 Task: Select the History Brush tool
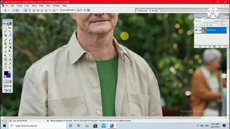coord(10,44)
